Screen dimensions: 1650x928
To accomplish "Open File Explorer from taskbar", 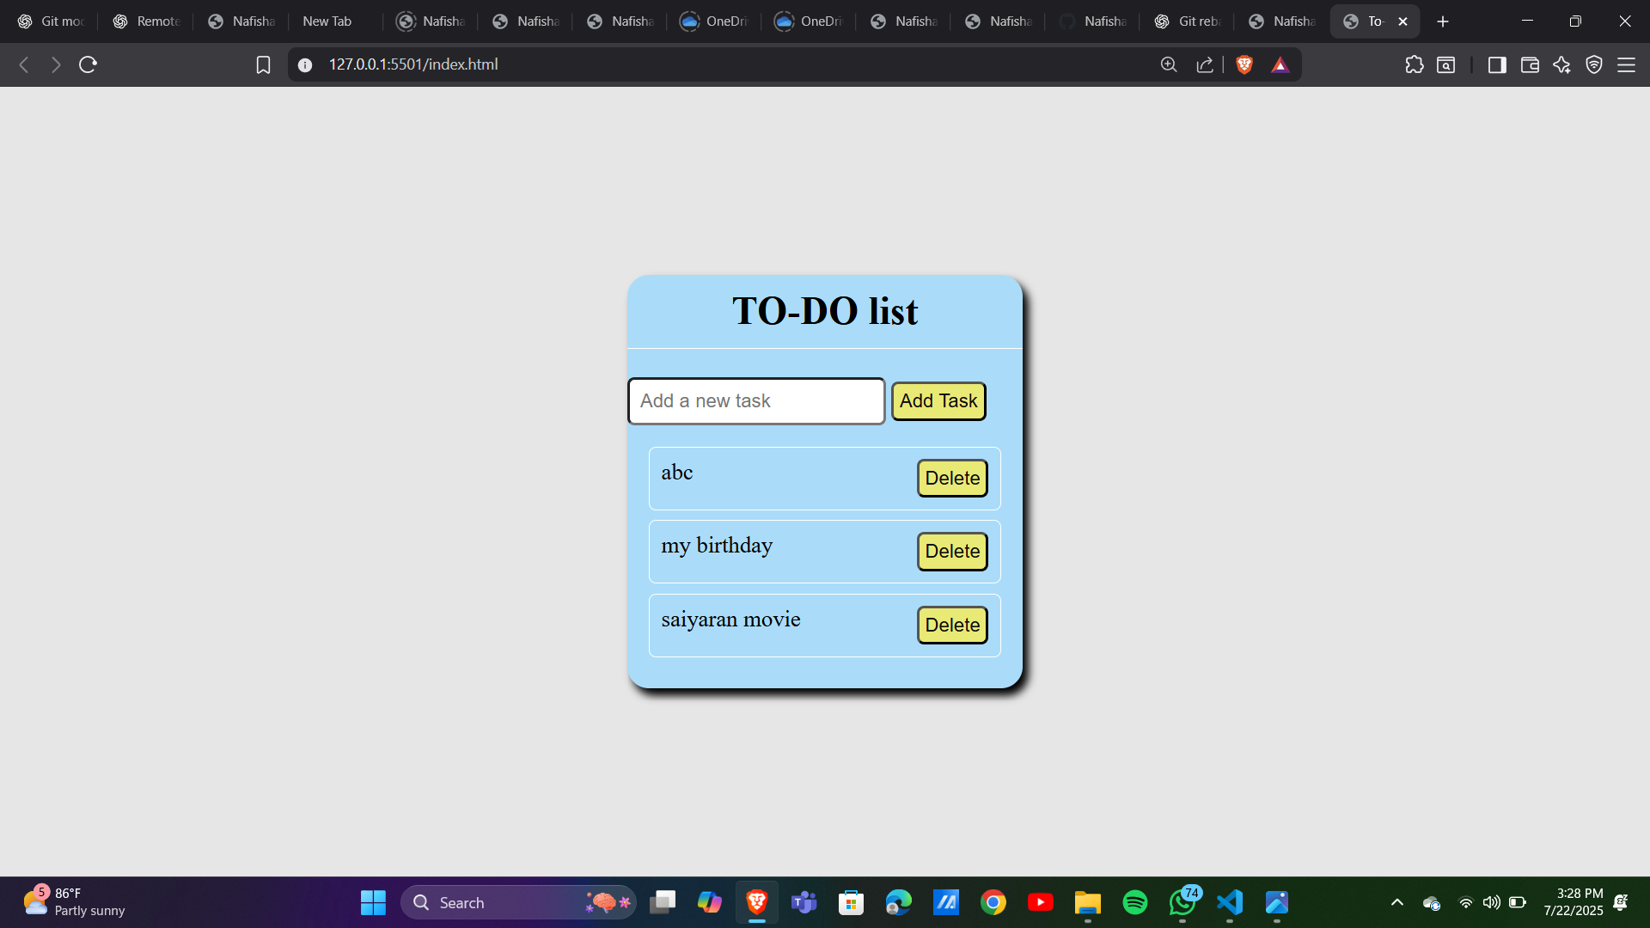I will [x=1088, y=902].
